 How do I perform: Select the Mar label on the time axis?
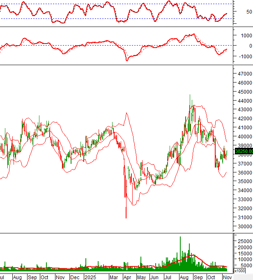tap(113, 277)
